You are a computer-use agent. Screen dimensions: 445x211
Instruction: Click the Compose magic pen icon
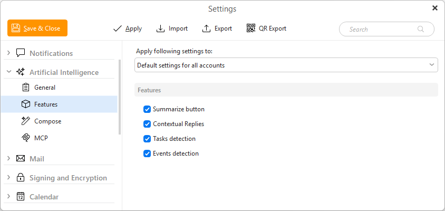(x=26, y=121)
